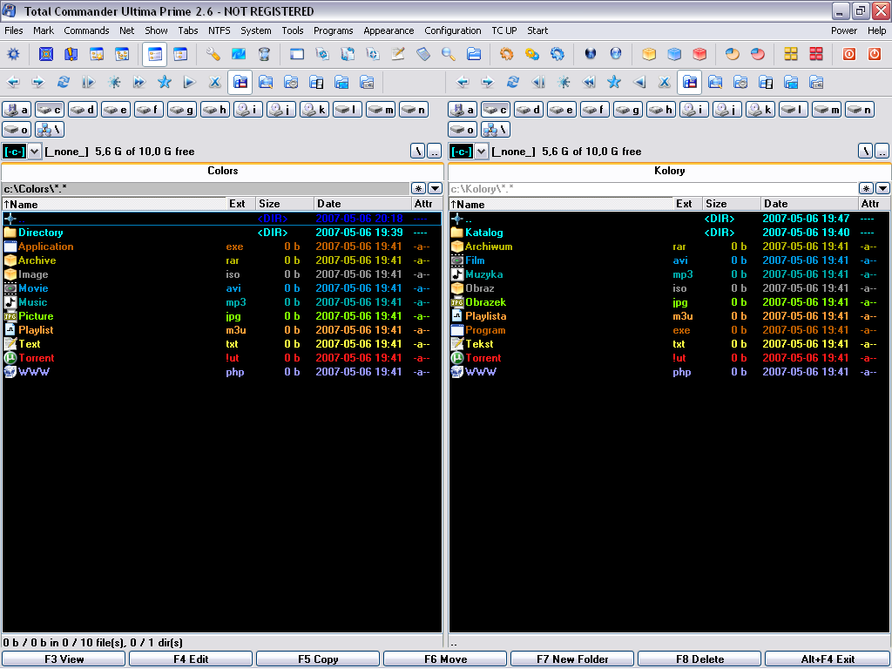Click the magnifying glass search icon
The height and width of the screenshot is (669, 892).
pyautogui.click(x=449, y=54)
